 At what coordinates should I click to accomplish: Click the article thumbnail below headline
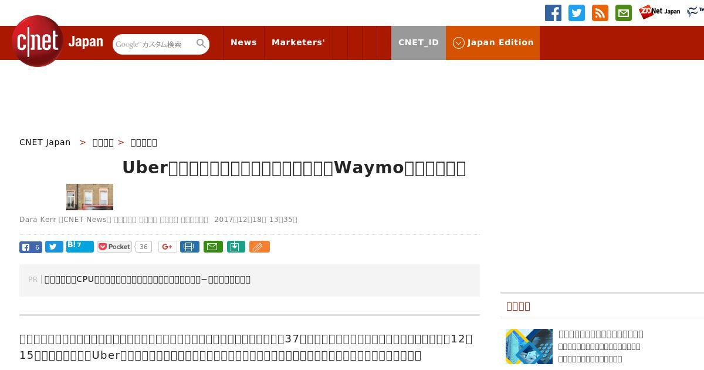[90, 197]
